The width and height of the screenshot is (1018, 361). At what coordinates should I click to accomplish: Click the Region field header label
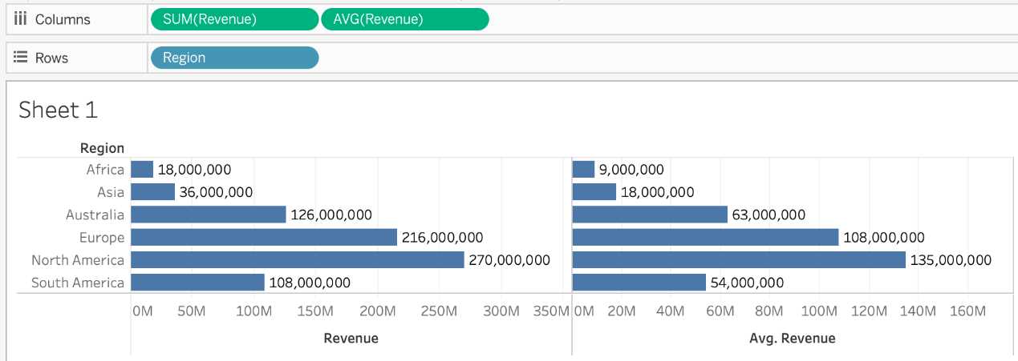(x=102, y=148)
